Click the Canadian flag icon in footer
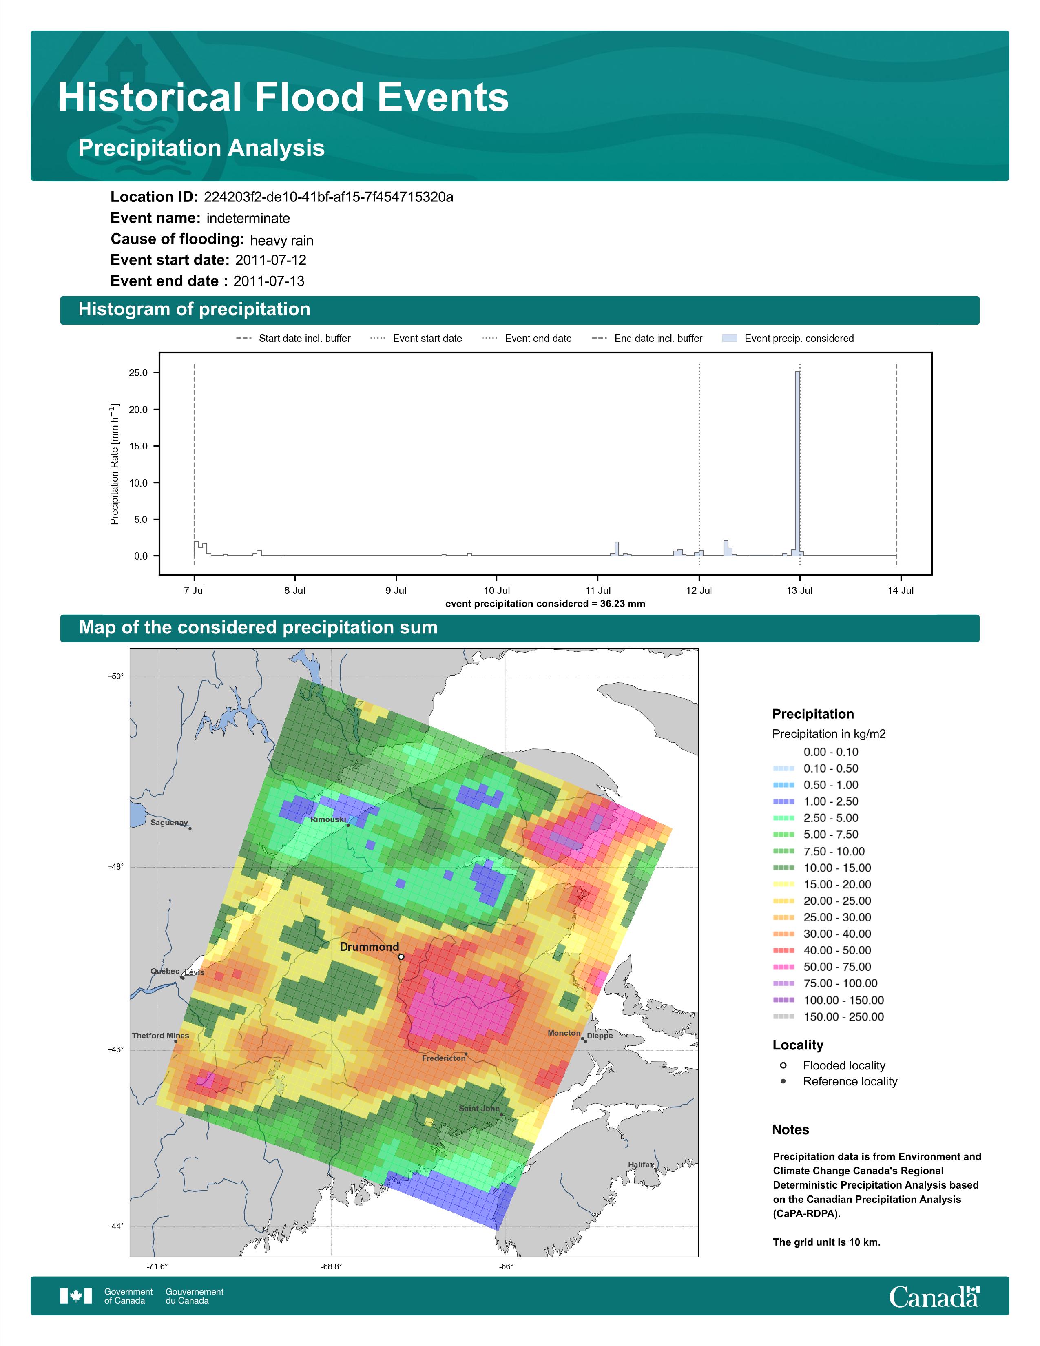Viewport: 1040px width, 1346px height. tap(76, 1296)
